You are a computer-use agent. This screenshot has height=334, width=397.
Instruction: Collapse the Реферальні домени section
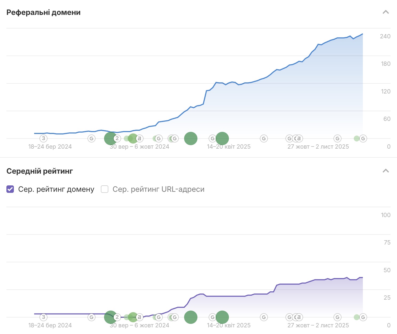point(386,12)
